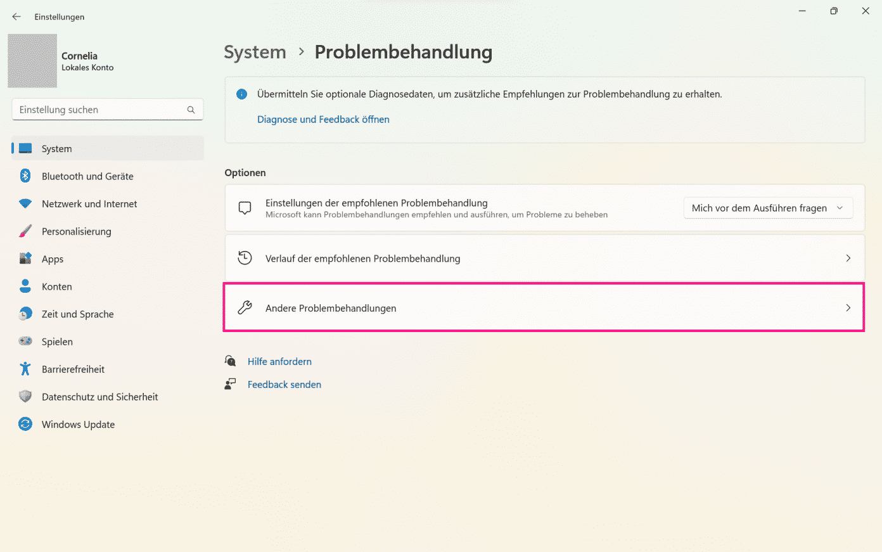Image resolution: width=882 pixels, height=552 pixels.
Task: Click the wrench icon for Andere Problembehandlungen
Action: pyautogui.click(x=245, y=308)
